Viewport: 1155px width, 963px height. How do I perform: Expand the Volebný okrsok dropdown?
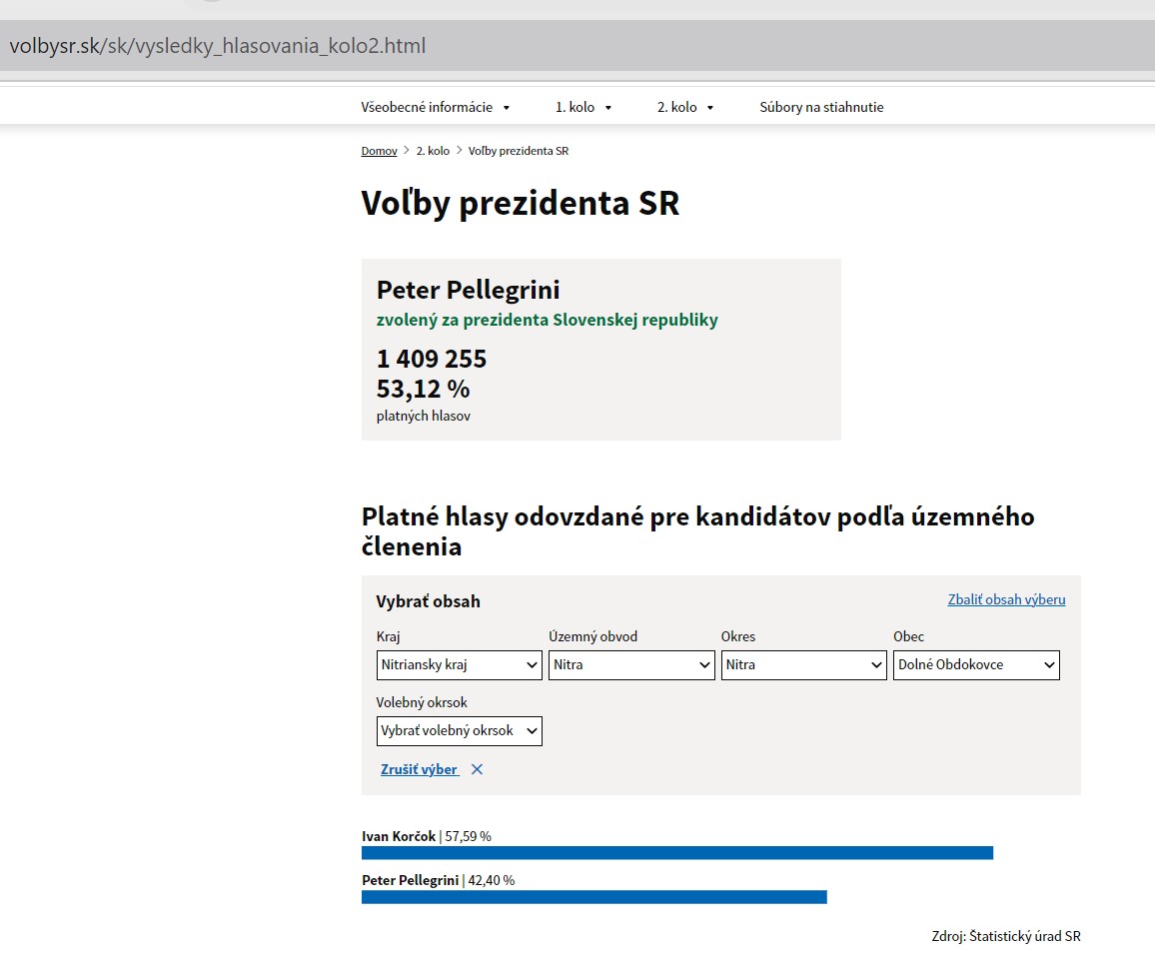click(459, 730)
